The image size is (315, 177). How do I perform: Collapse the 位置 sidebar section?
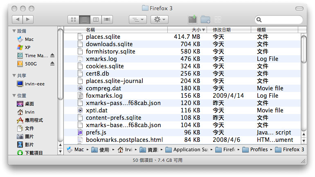tap(14, 96)
